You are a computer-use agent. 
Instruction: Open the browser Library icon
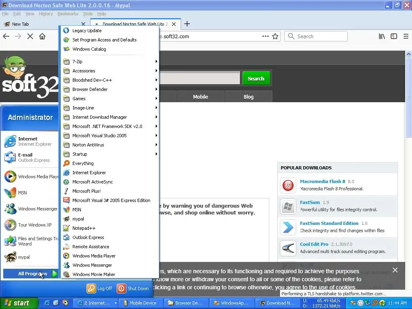(382, 36)
